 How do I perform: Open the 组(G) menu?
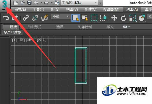(55, 9)
